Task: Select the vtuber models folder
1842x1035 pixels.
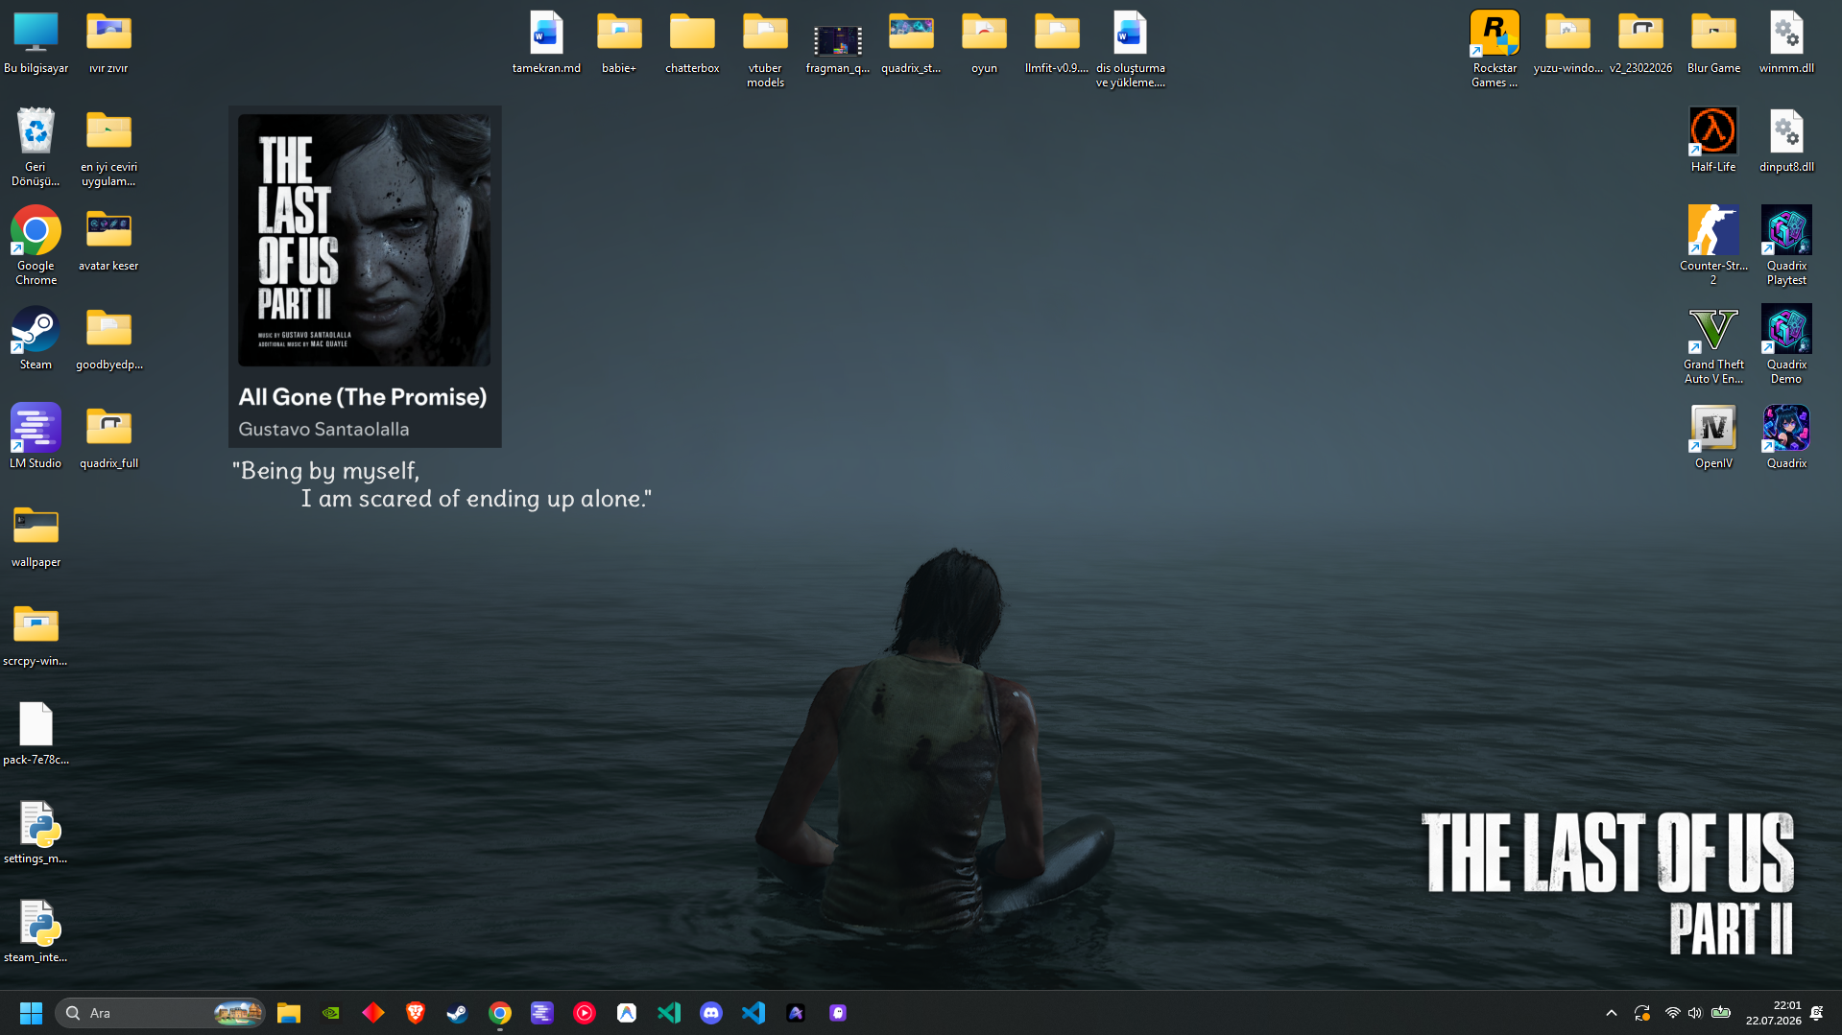Action: click(765, 49)
